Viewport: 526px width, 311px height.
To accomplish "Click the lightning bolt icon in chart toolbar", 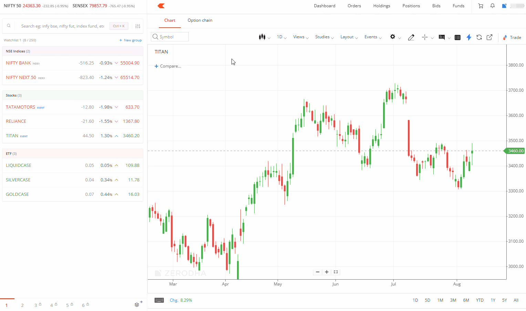I will coord(469,37).
